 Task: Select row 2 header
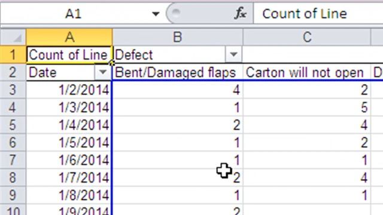[13, 72]
